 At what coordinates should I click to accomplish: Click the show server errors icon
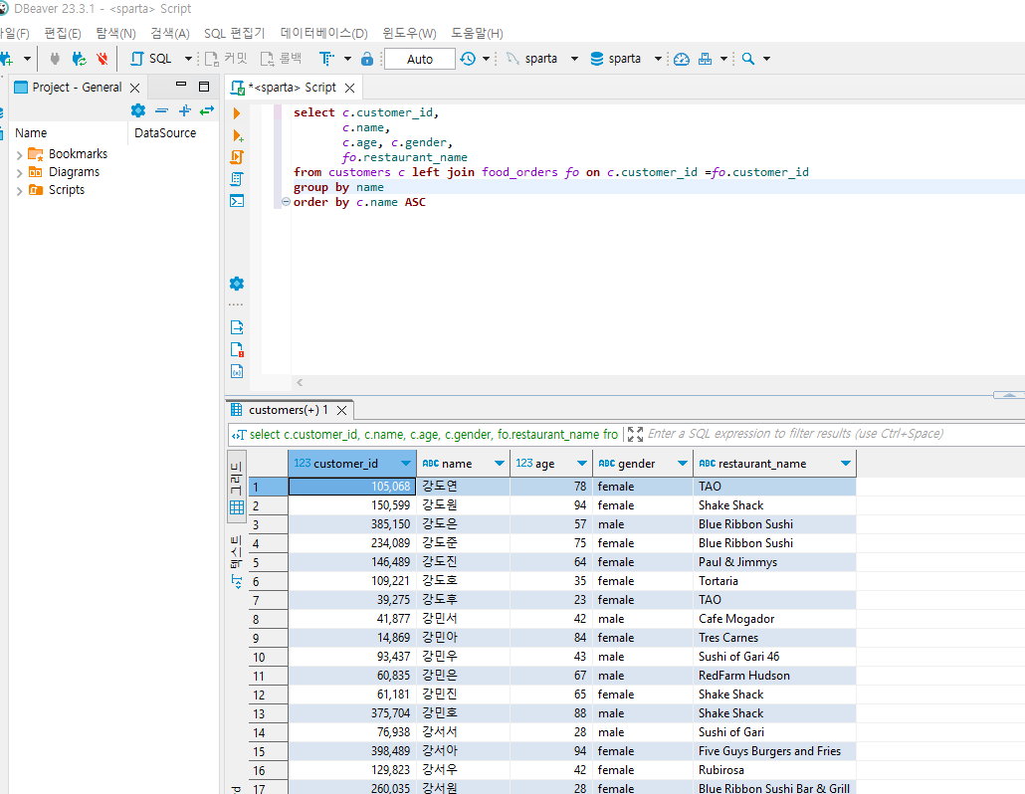[237, 349]
